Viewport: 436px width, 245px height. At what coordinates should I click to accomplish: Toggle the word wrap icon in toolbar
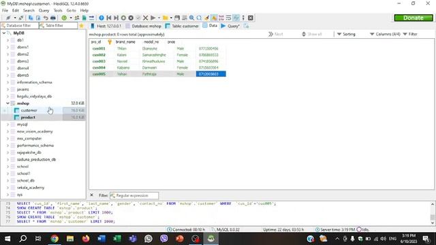(x=229, y=18)
